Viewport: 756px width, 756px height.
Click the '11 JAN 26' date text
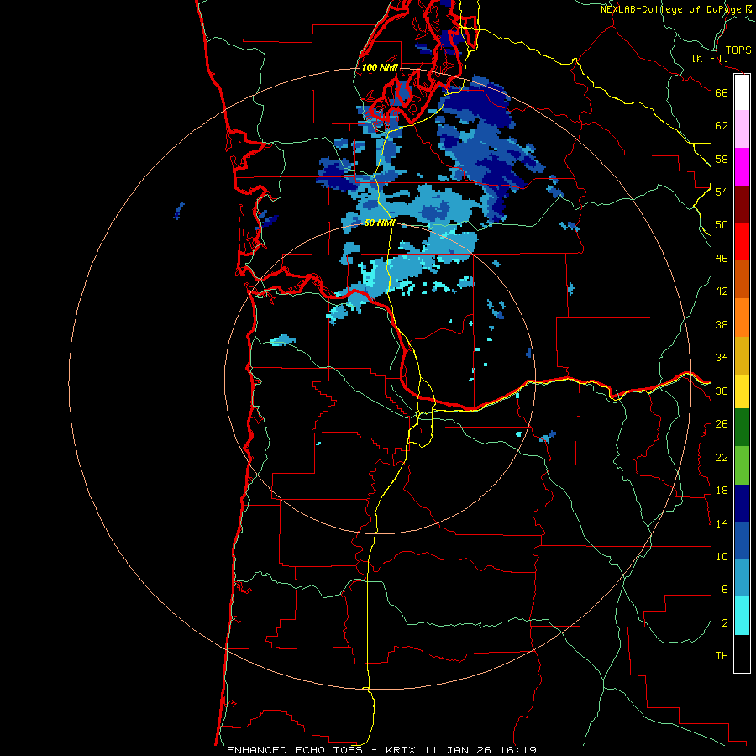click(459, 750)
